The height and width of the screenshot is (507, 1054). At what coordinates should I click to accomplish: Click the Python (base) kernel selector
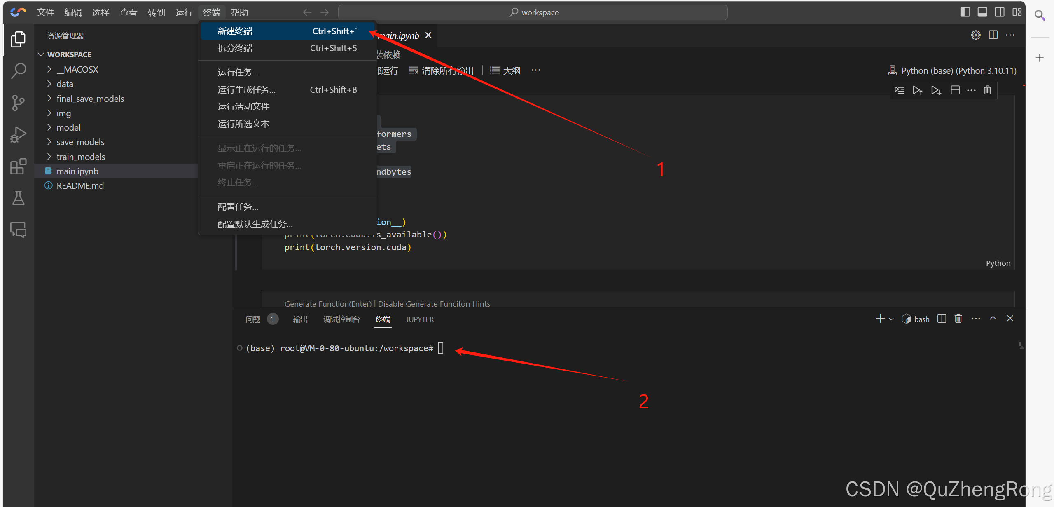tap(952, 70)
